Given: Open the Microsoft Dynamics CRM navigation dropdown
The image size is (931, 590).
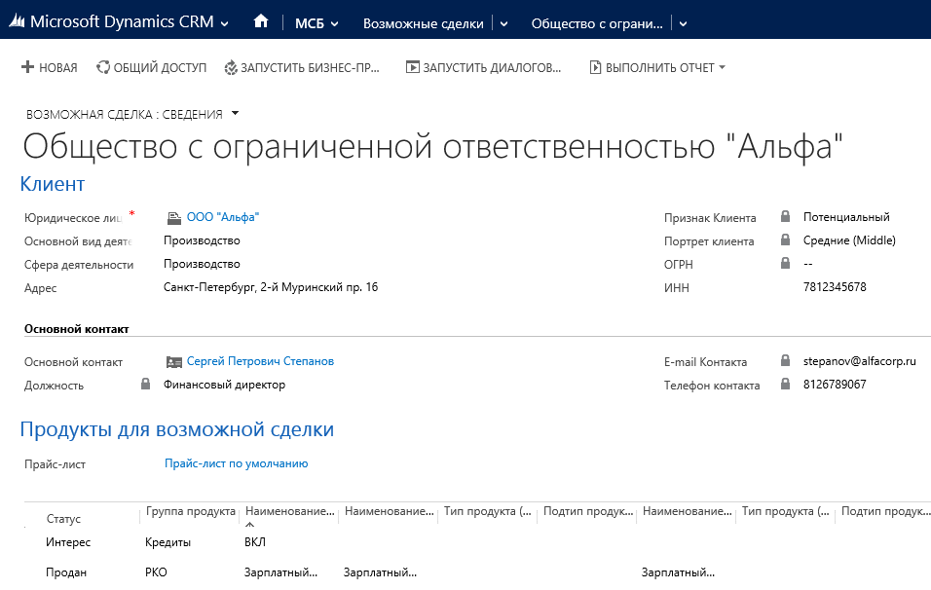Looking at the screenshot, I should [224, 23].
